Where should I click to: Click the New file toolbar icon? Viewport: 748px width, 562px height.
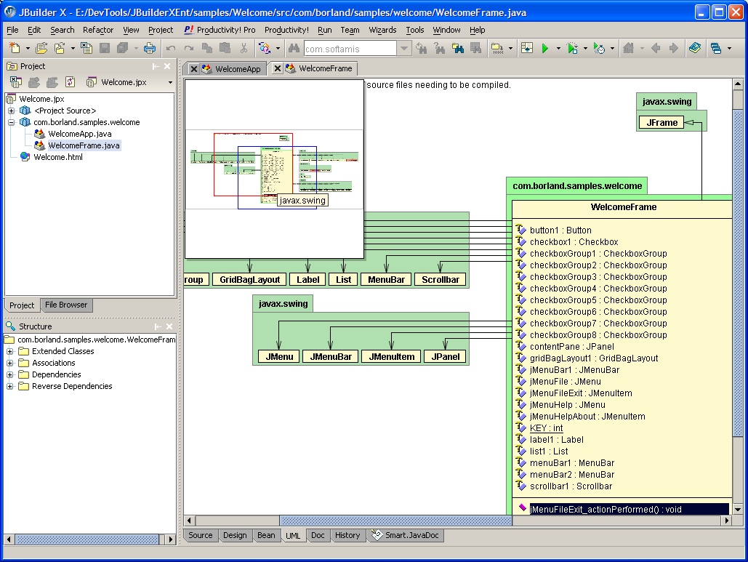pyautogui.click(x=15, y=48)
